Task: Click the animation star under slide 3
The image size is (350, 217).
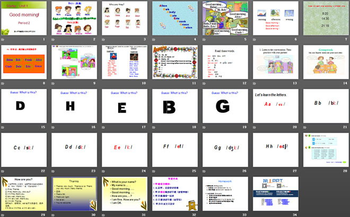Action: 103,40
